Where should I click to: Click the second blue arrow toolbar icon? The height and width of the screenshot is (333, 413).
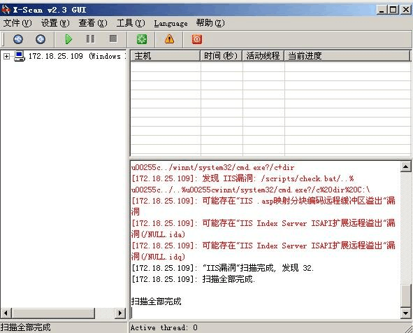tap(41, 39)
